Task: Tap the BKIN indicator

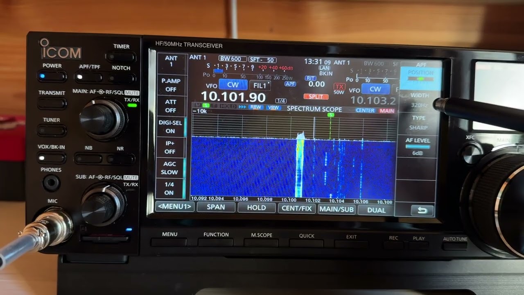Action: [x=326, y=73]
